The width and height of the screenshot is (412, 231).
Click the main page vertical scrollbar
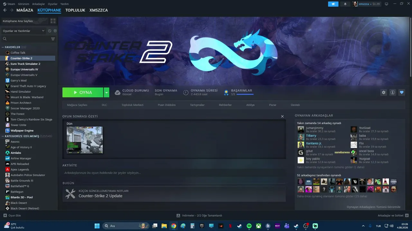[x=410, y=47]
